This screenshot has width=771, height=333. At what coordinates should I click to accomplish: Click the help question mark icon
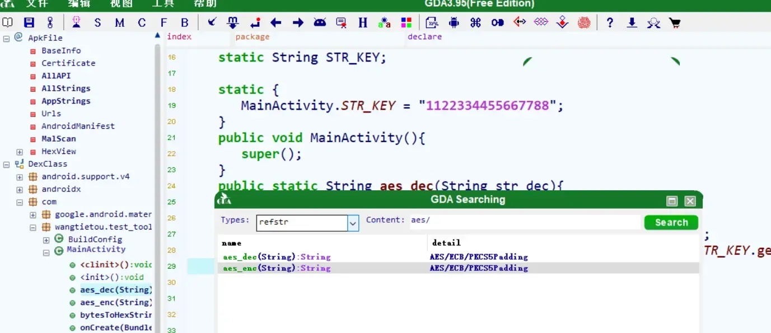click(610, 22)
